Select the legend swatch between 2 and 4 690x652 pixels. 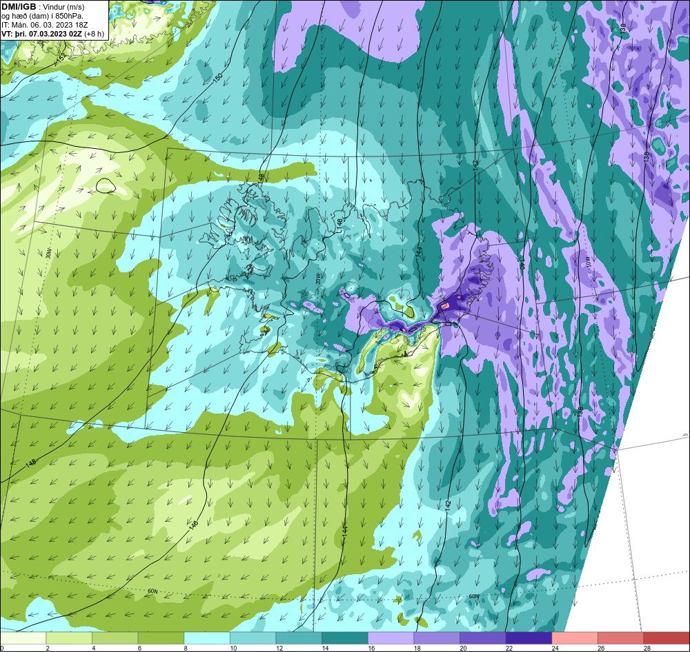click(68, 638)
